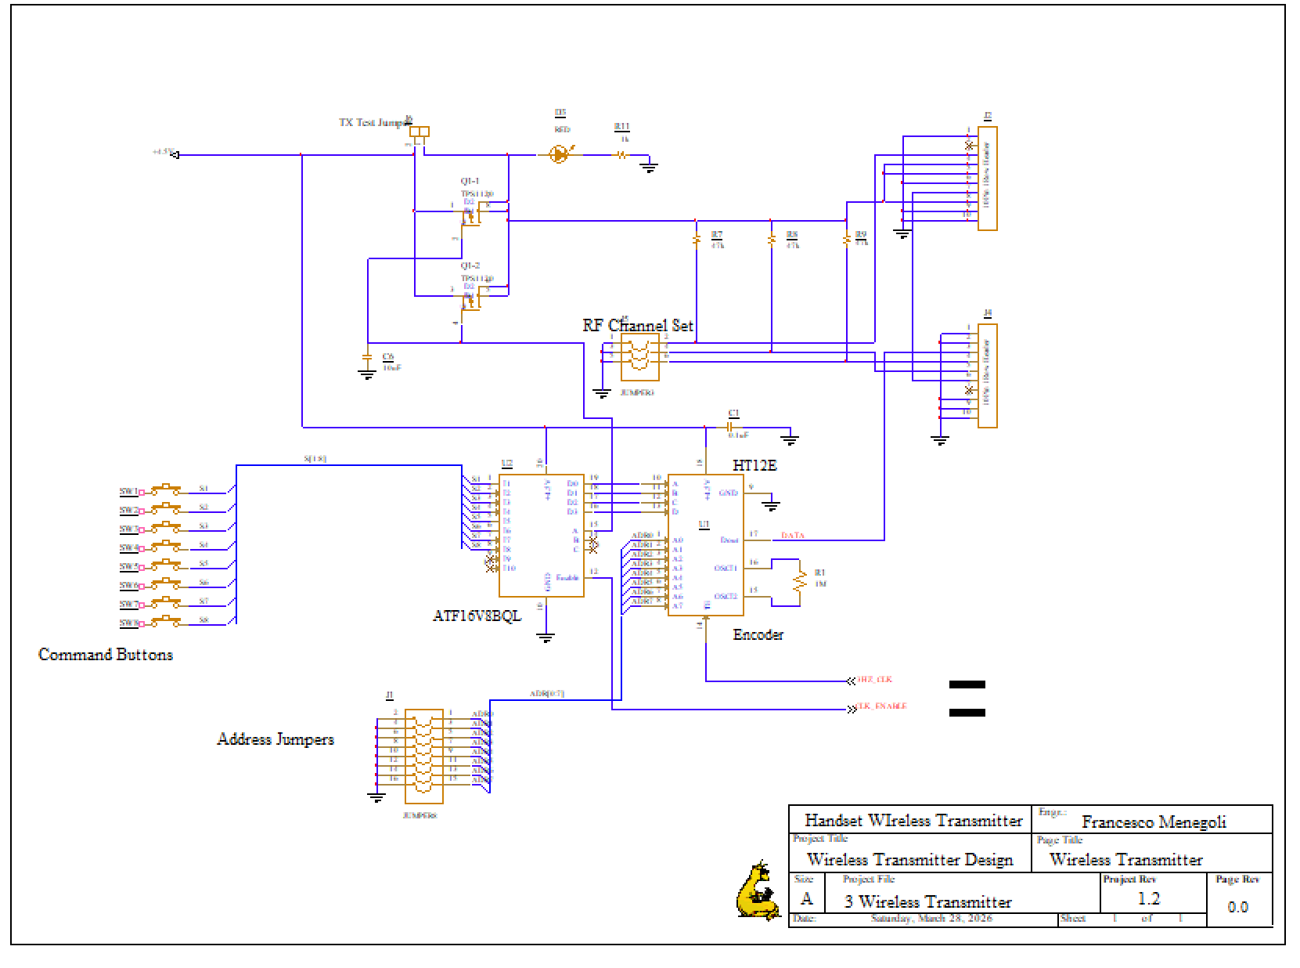Click the J2 header connector
Image resolution: width=1300 pixels, height=968 pixels.
point(987,178)
